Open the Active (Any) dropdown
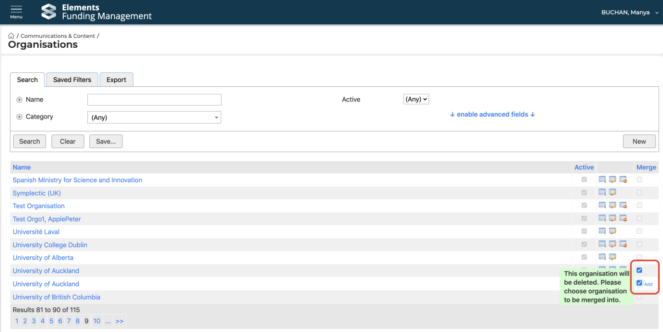 pos(416,99)
